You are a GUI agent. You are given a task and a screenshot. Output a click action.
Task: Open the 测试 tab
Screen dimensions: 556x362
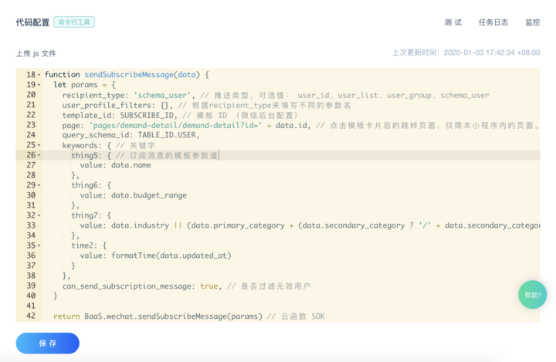[453, 22]
